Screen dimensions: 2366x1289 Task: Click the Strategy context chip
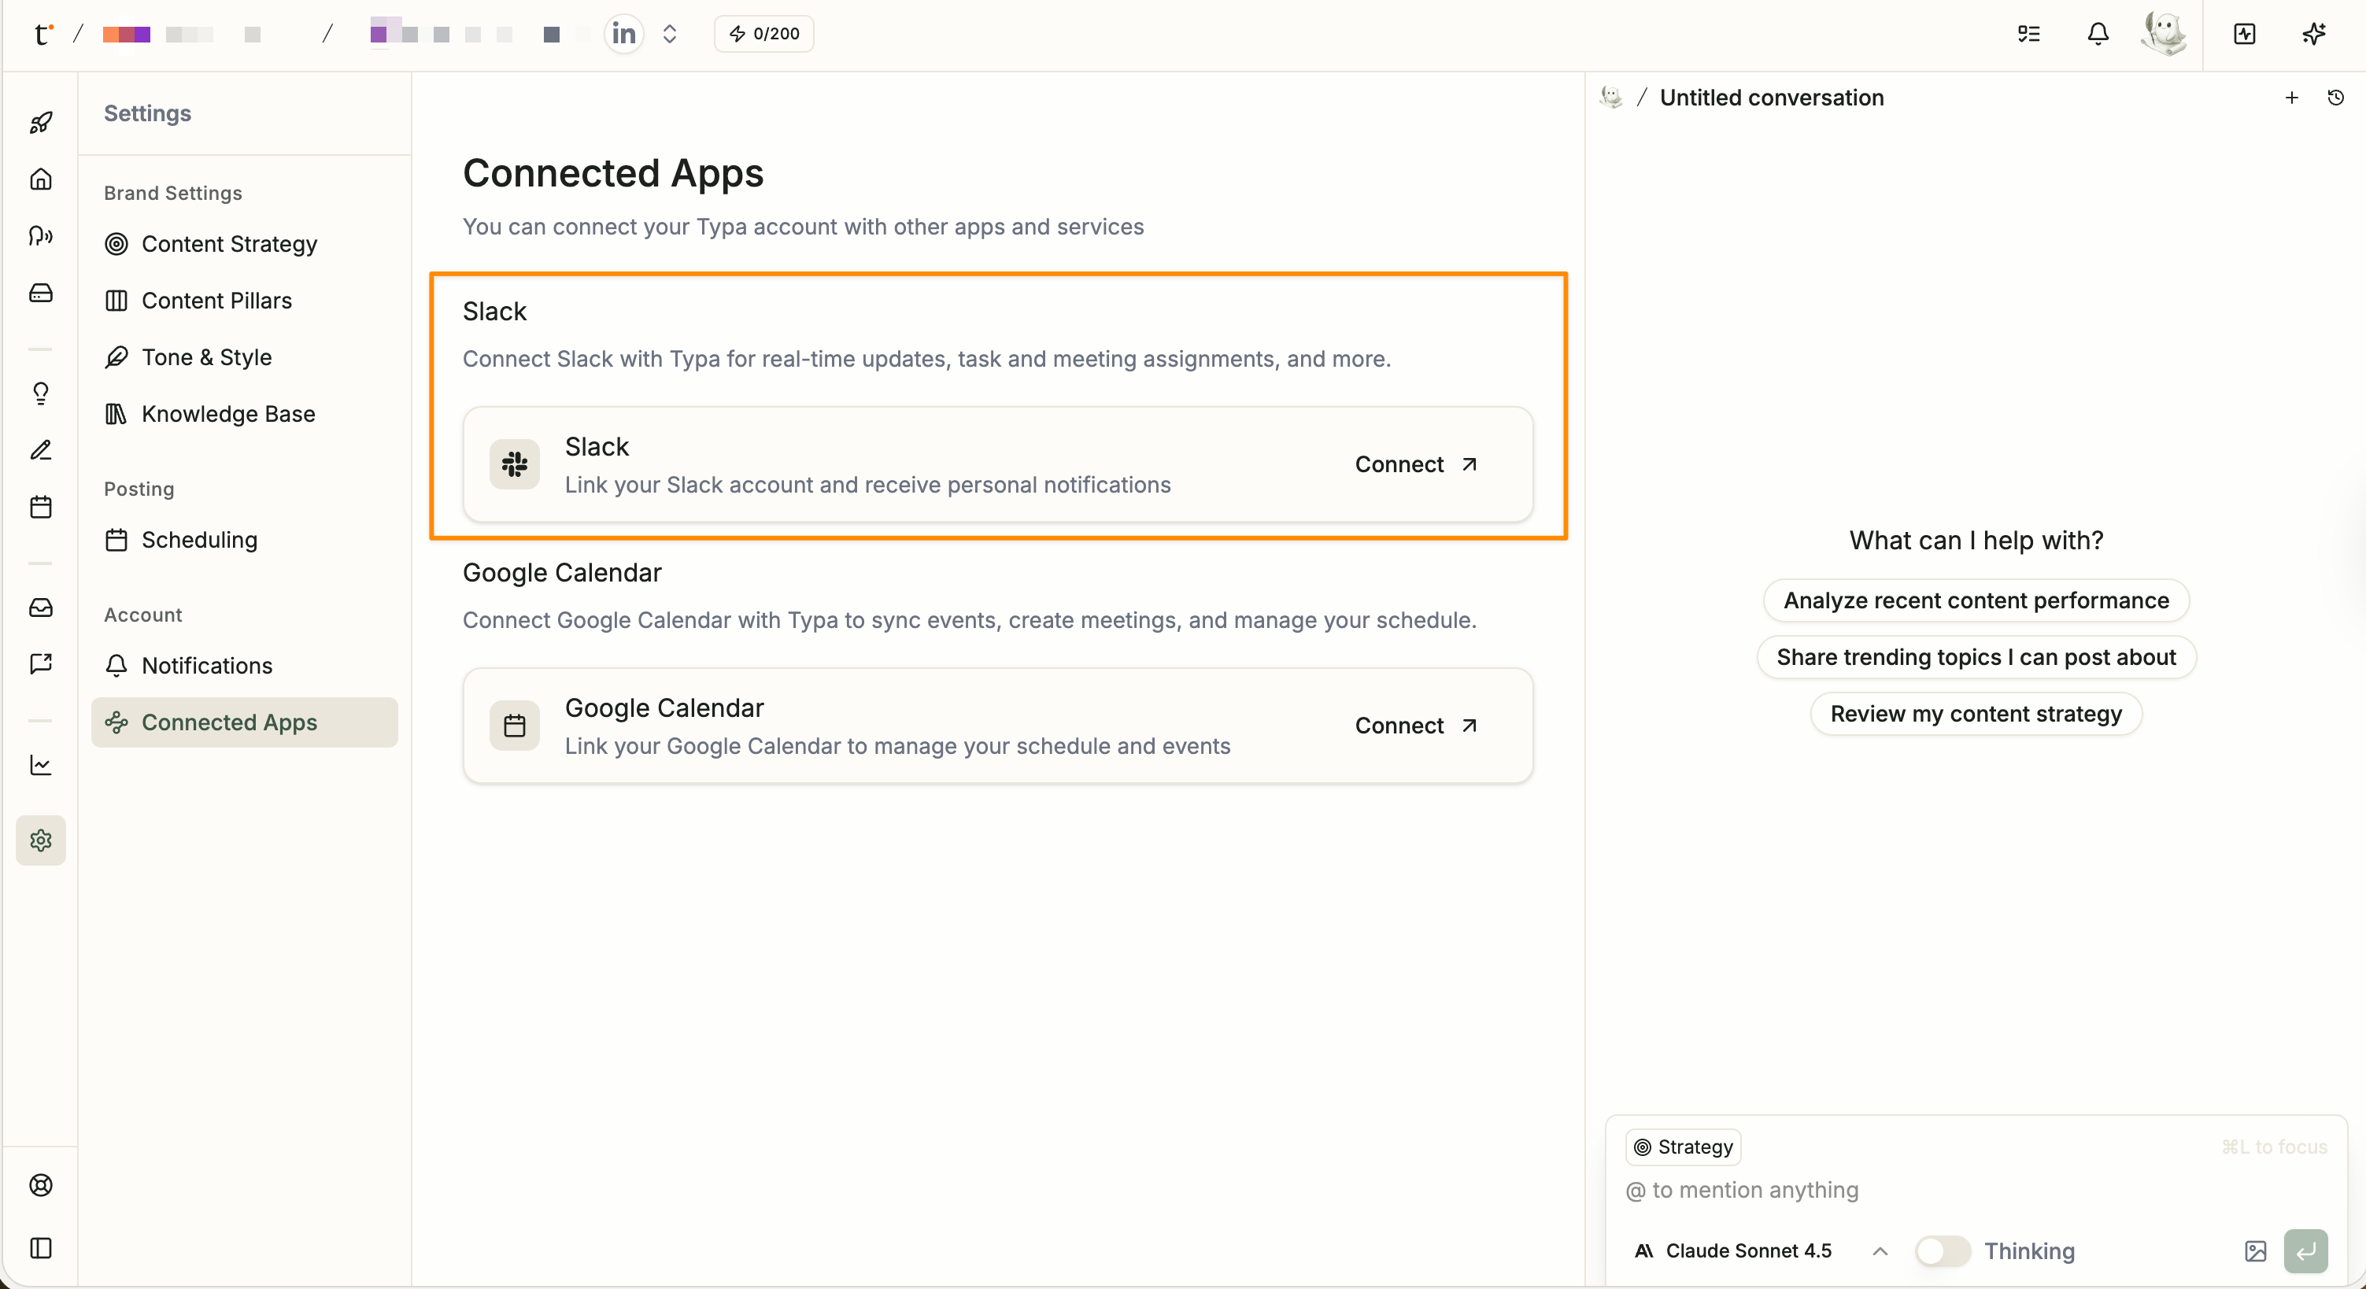[x=1683, y=1147]
